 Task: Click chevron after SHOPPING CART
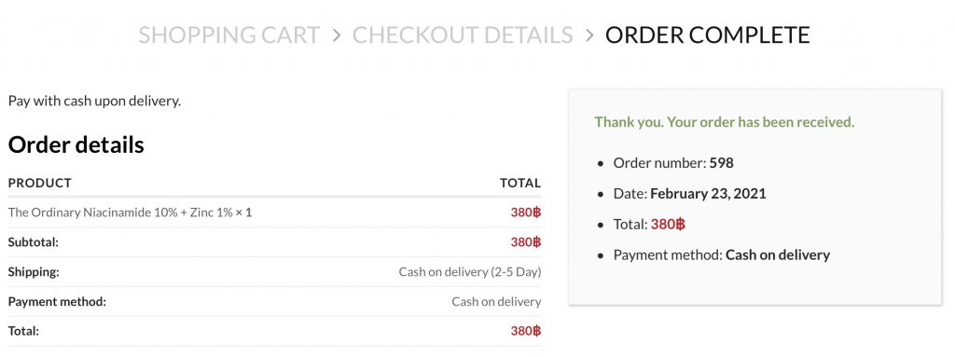[336, 35]
